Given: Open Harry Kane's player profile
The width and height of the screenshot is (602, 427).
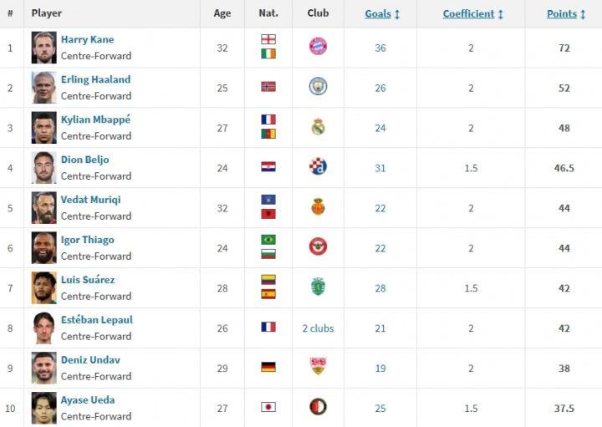Looking at the screenshot, I should pos(87,39).
